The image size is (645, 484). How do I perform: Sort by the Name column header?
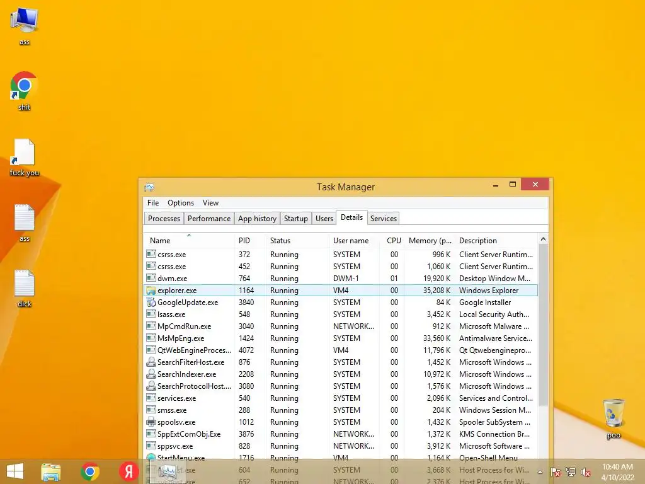pos(189,240)
